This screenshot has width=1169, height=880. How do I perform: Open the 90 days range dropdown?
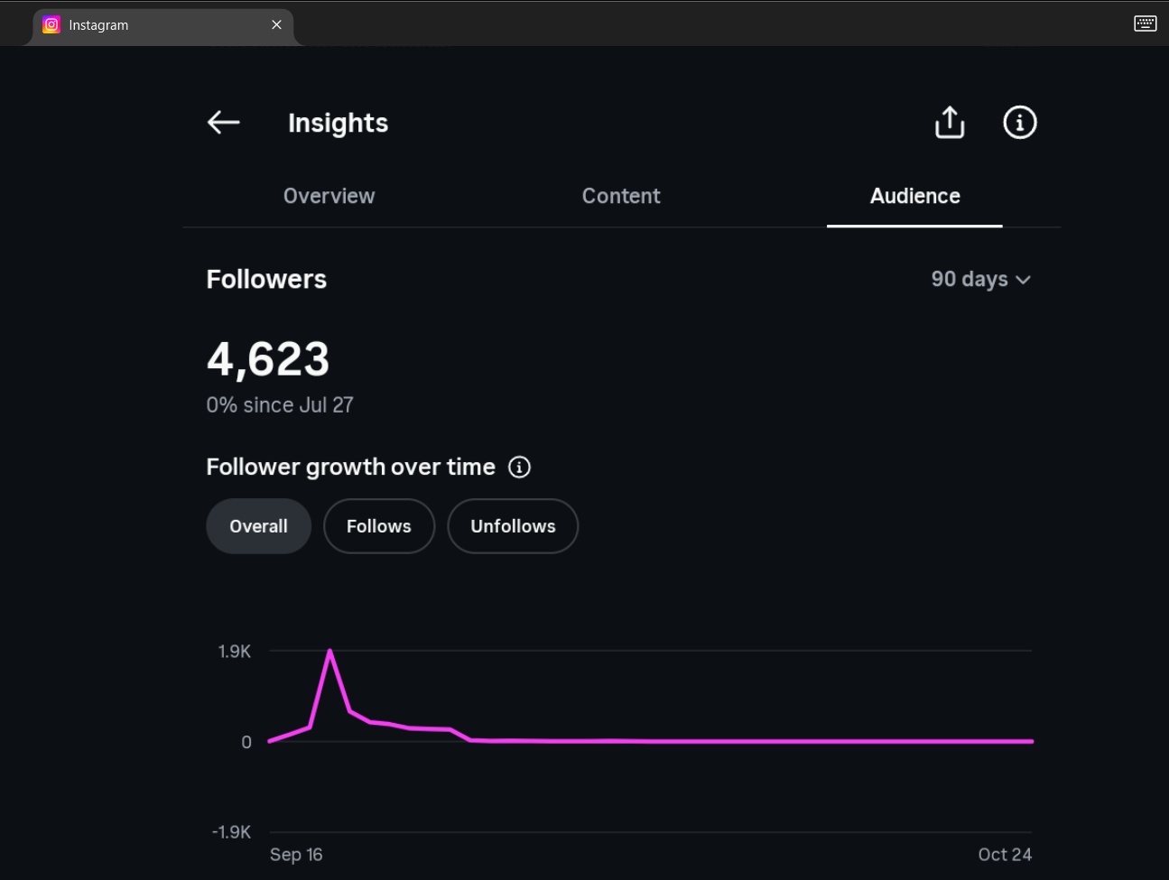[x=980, y=279]
